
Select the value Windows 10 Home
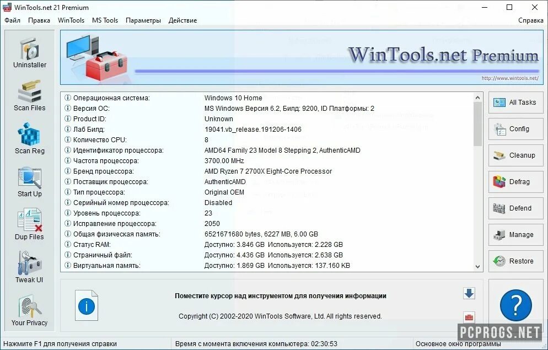tap(233, 98)
